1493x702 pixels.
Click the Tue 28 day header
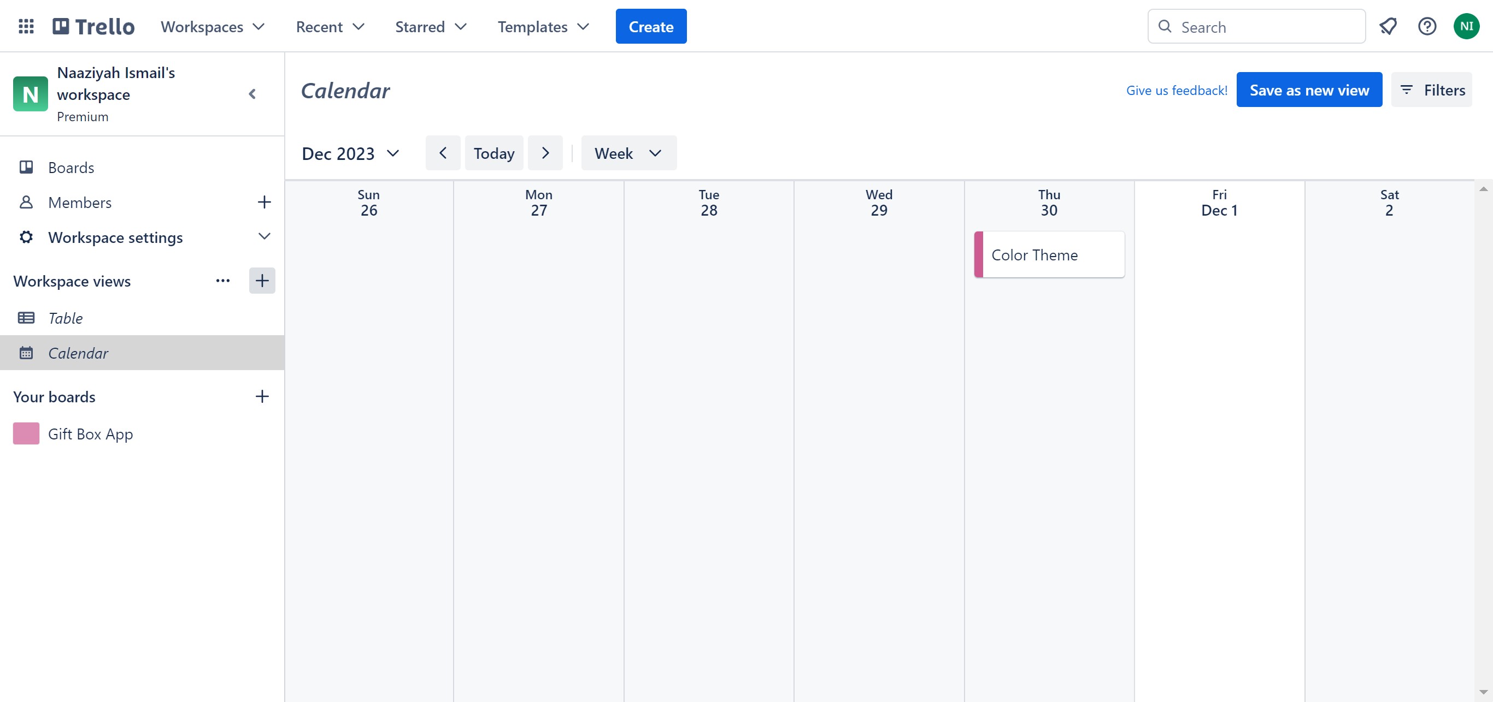tap(709, 203)
